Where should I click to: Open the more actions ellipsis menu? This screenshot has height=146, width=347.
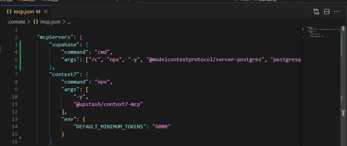click(x=337, y=12)
